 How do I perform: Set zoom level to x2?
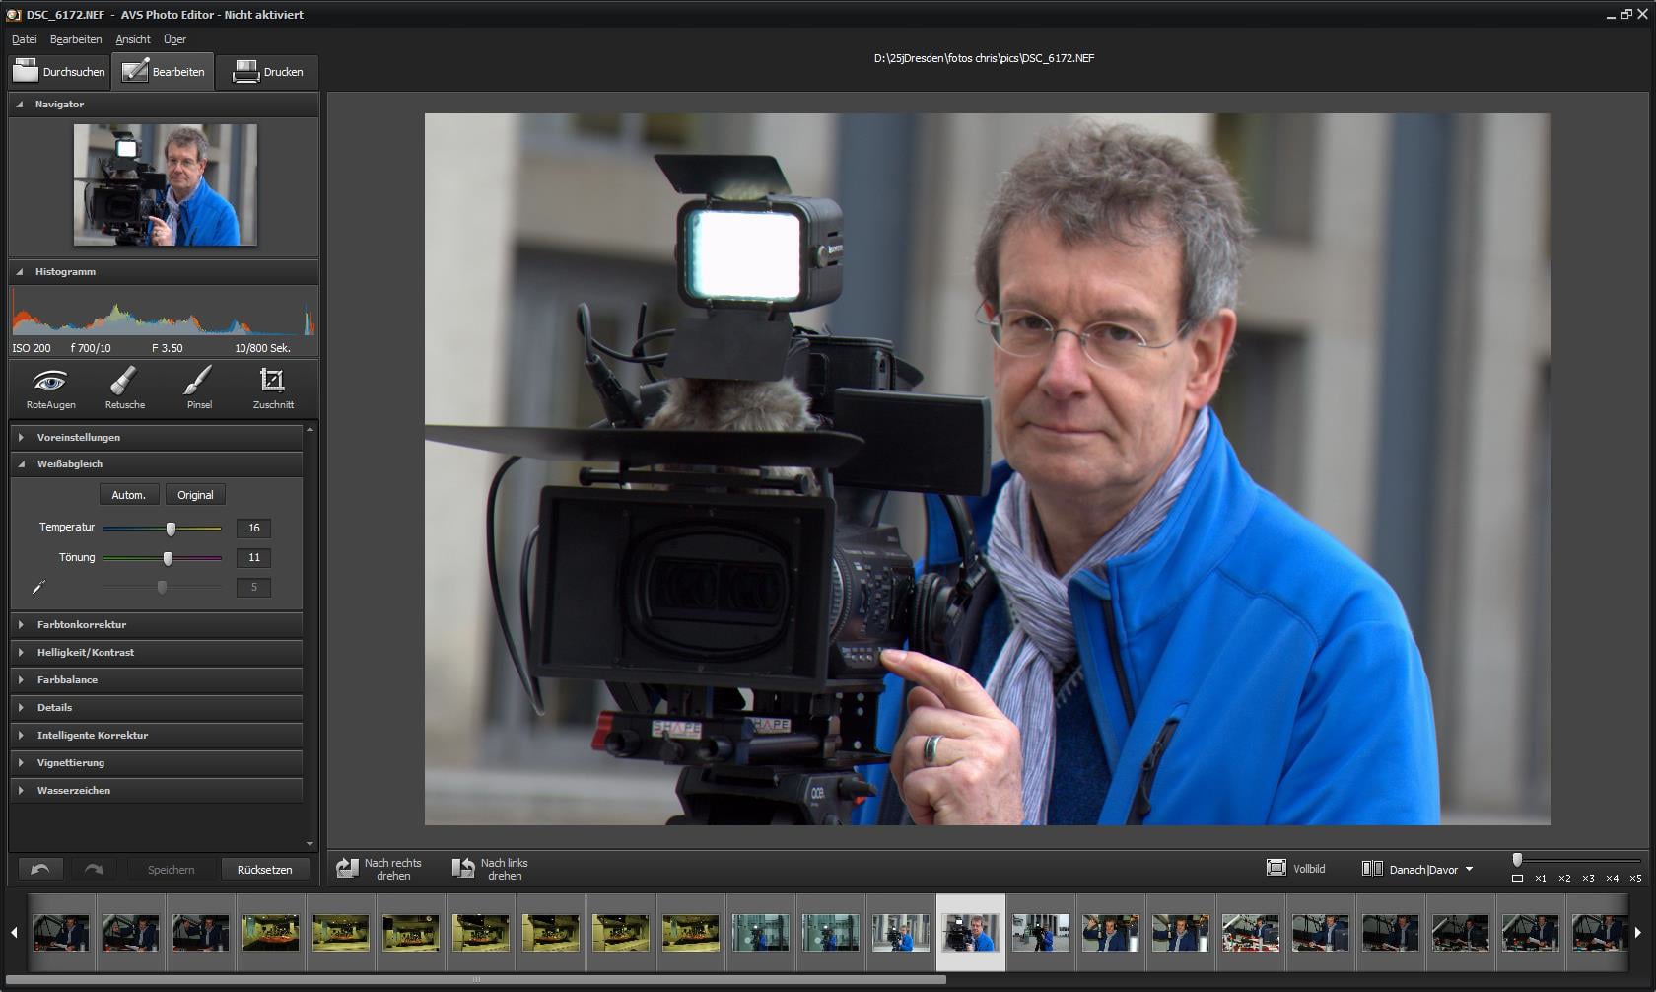pyautogui.click(x=1564, y=878)
